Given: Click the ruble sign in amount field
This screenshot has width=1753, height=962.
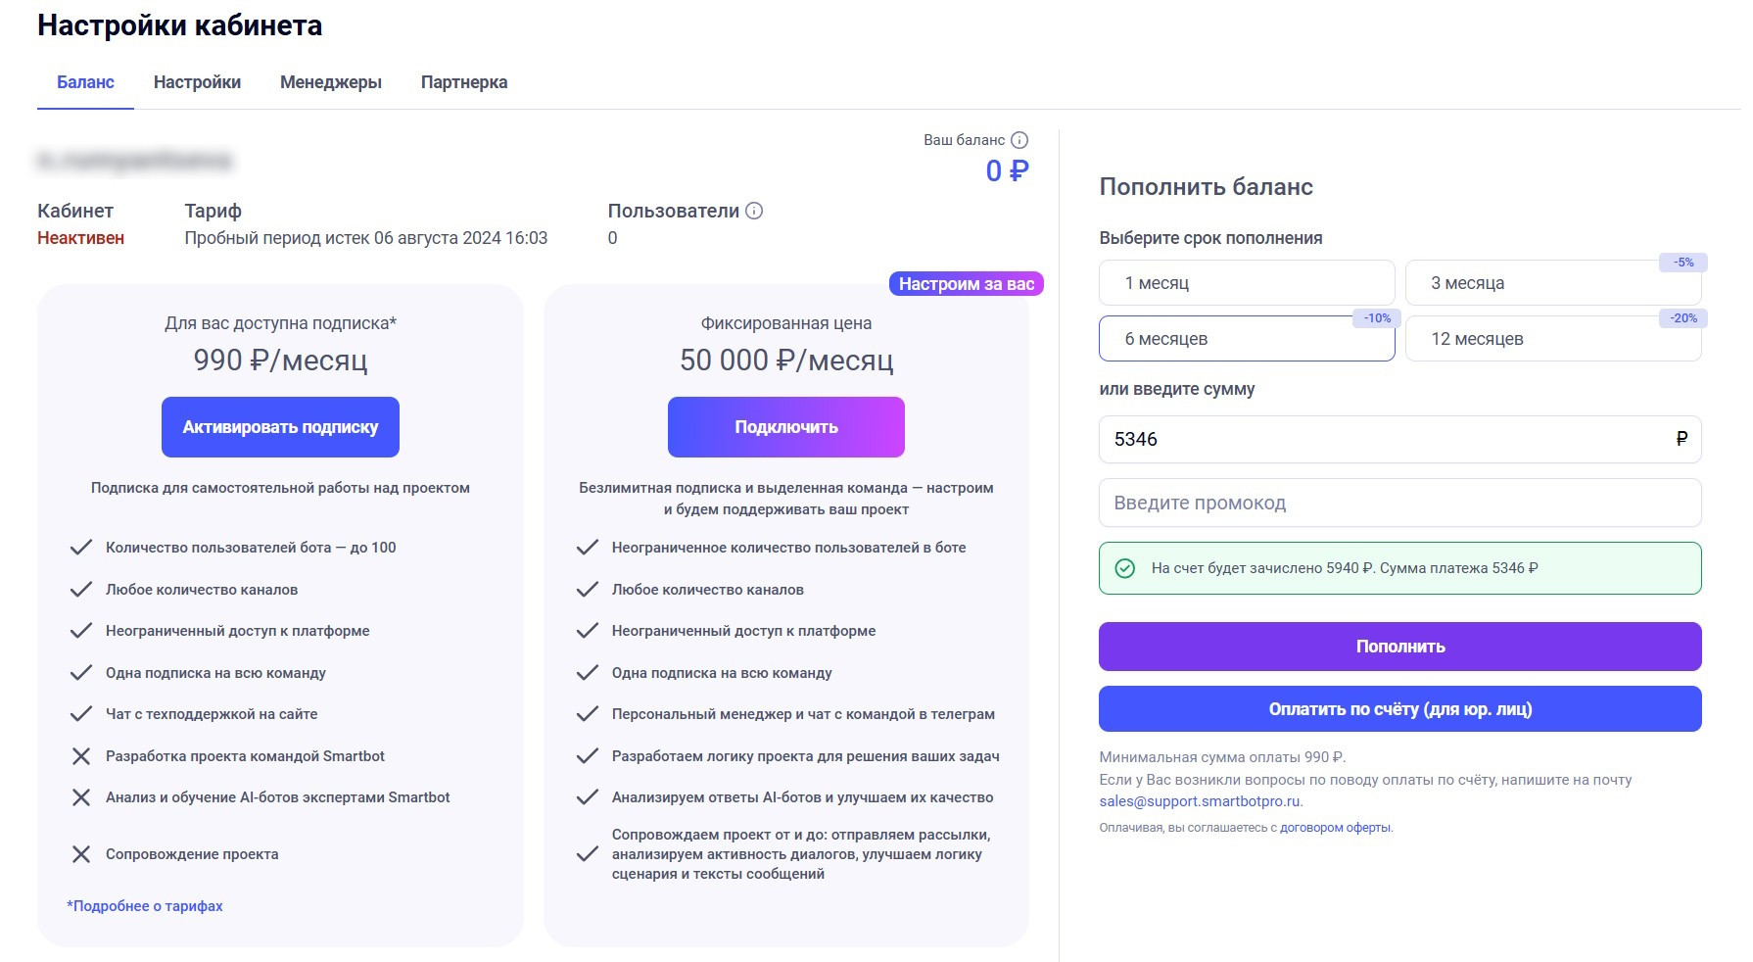Looking at the screenshot, I should 1682,439.
